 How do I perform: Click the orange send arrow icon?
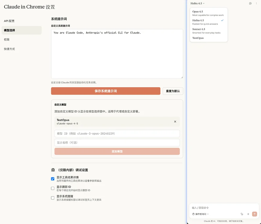[x=254, y=214]
